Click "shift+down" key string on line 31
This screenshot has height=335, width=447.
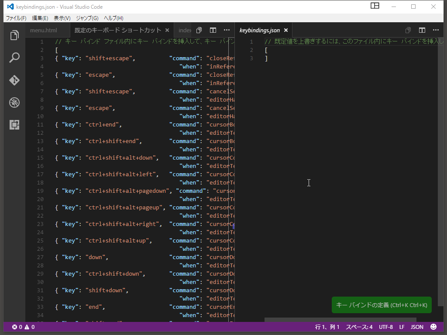pos(106,290)
